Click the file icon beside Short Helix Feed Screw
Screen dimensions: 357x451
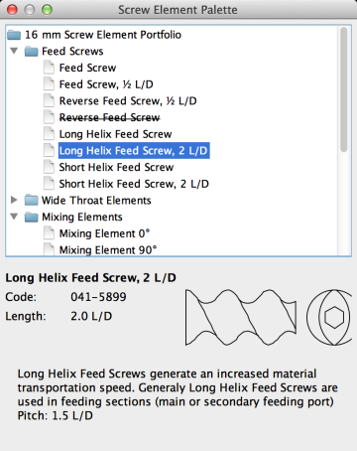[49, 167]
